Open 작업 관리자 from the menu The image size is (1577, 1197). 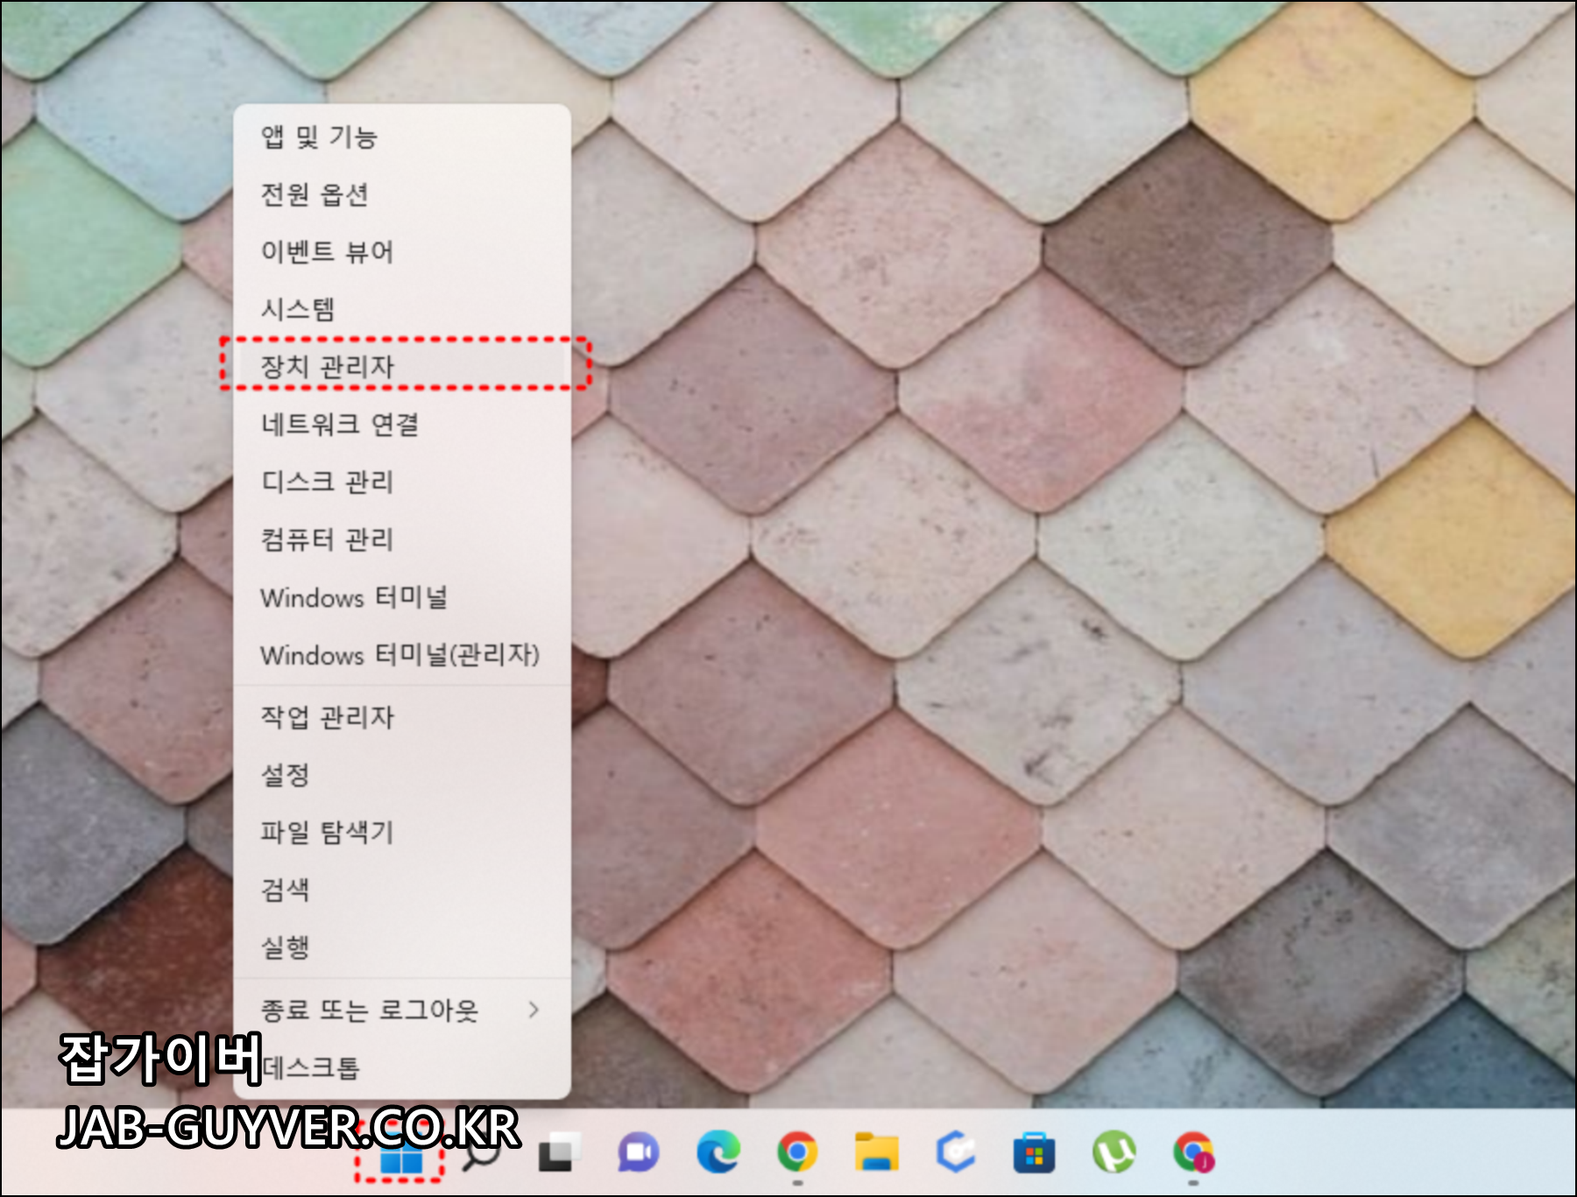coord(329,716)
